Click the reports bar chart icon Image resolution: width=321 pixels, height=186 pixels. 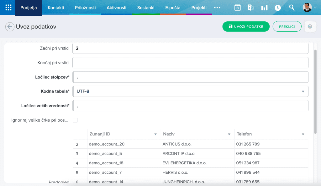(264, 8)
